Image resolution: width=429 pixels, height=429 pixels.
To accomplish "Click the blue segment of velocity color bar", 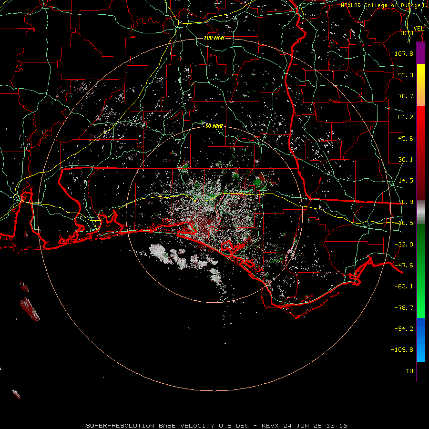I will pyautogui.click(x=421, y=340).
